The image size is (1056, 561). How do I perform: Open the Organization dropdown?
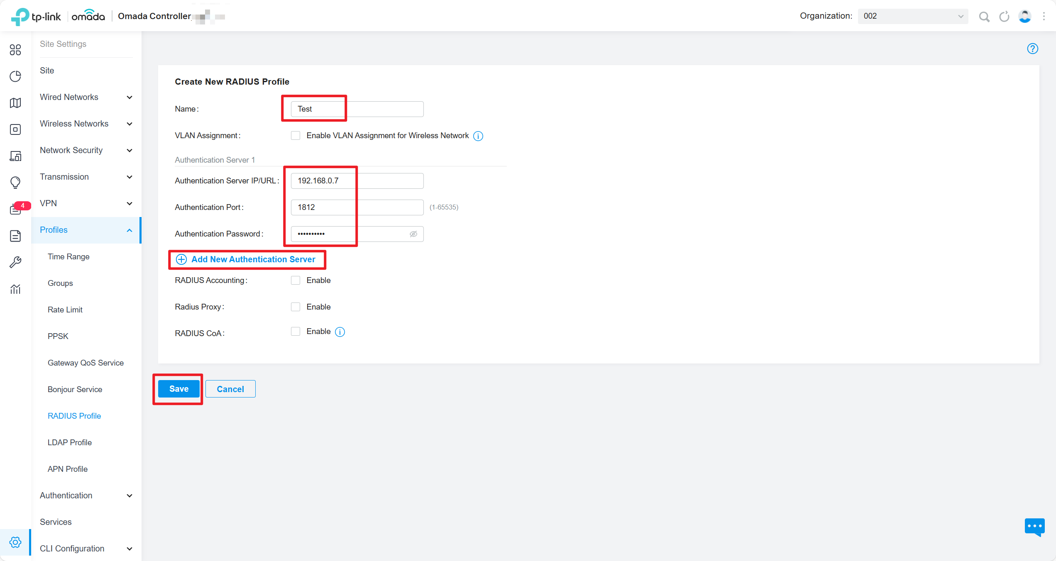913,16
